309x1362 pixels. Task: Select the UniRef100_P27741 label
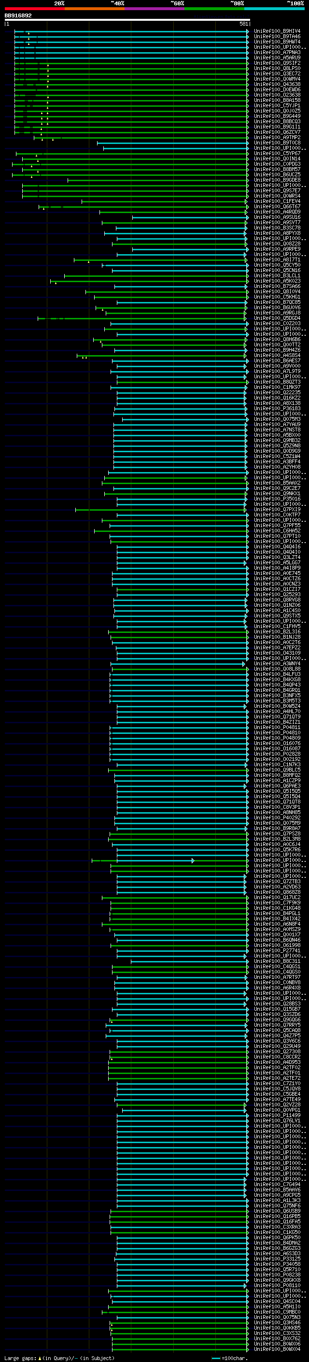(x=277, y=951)
